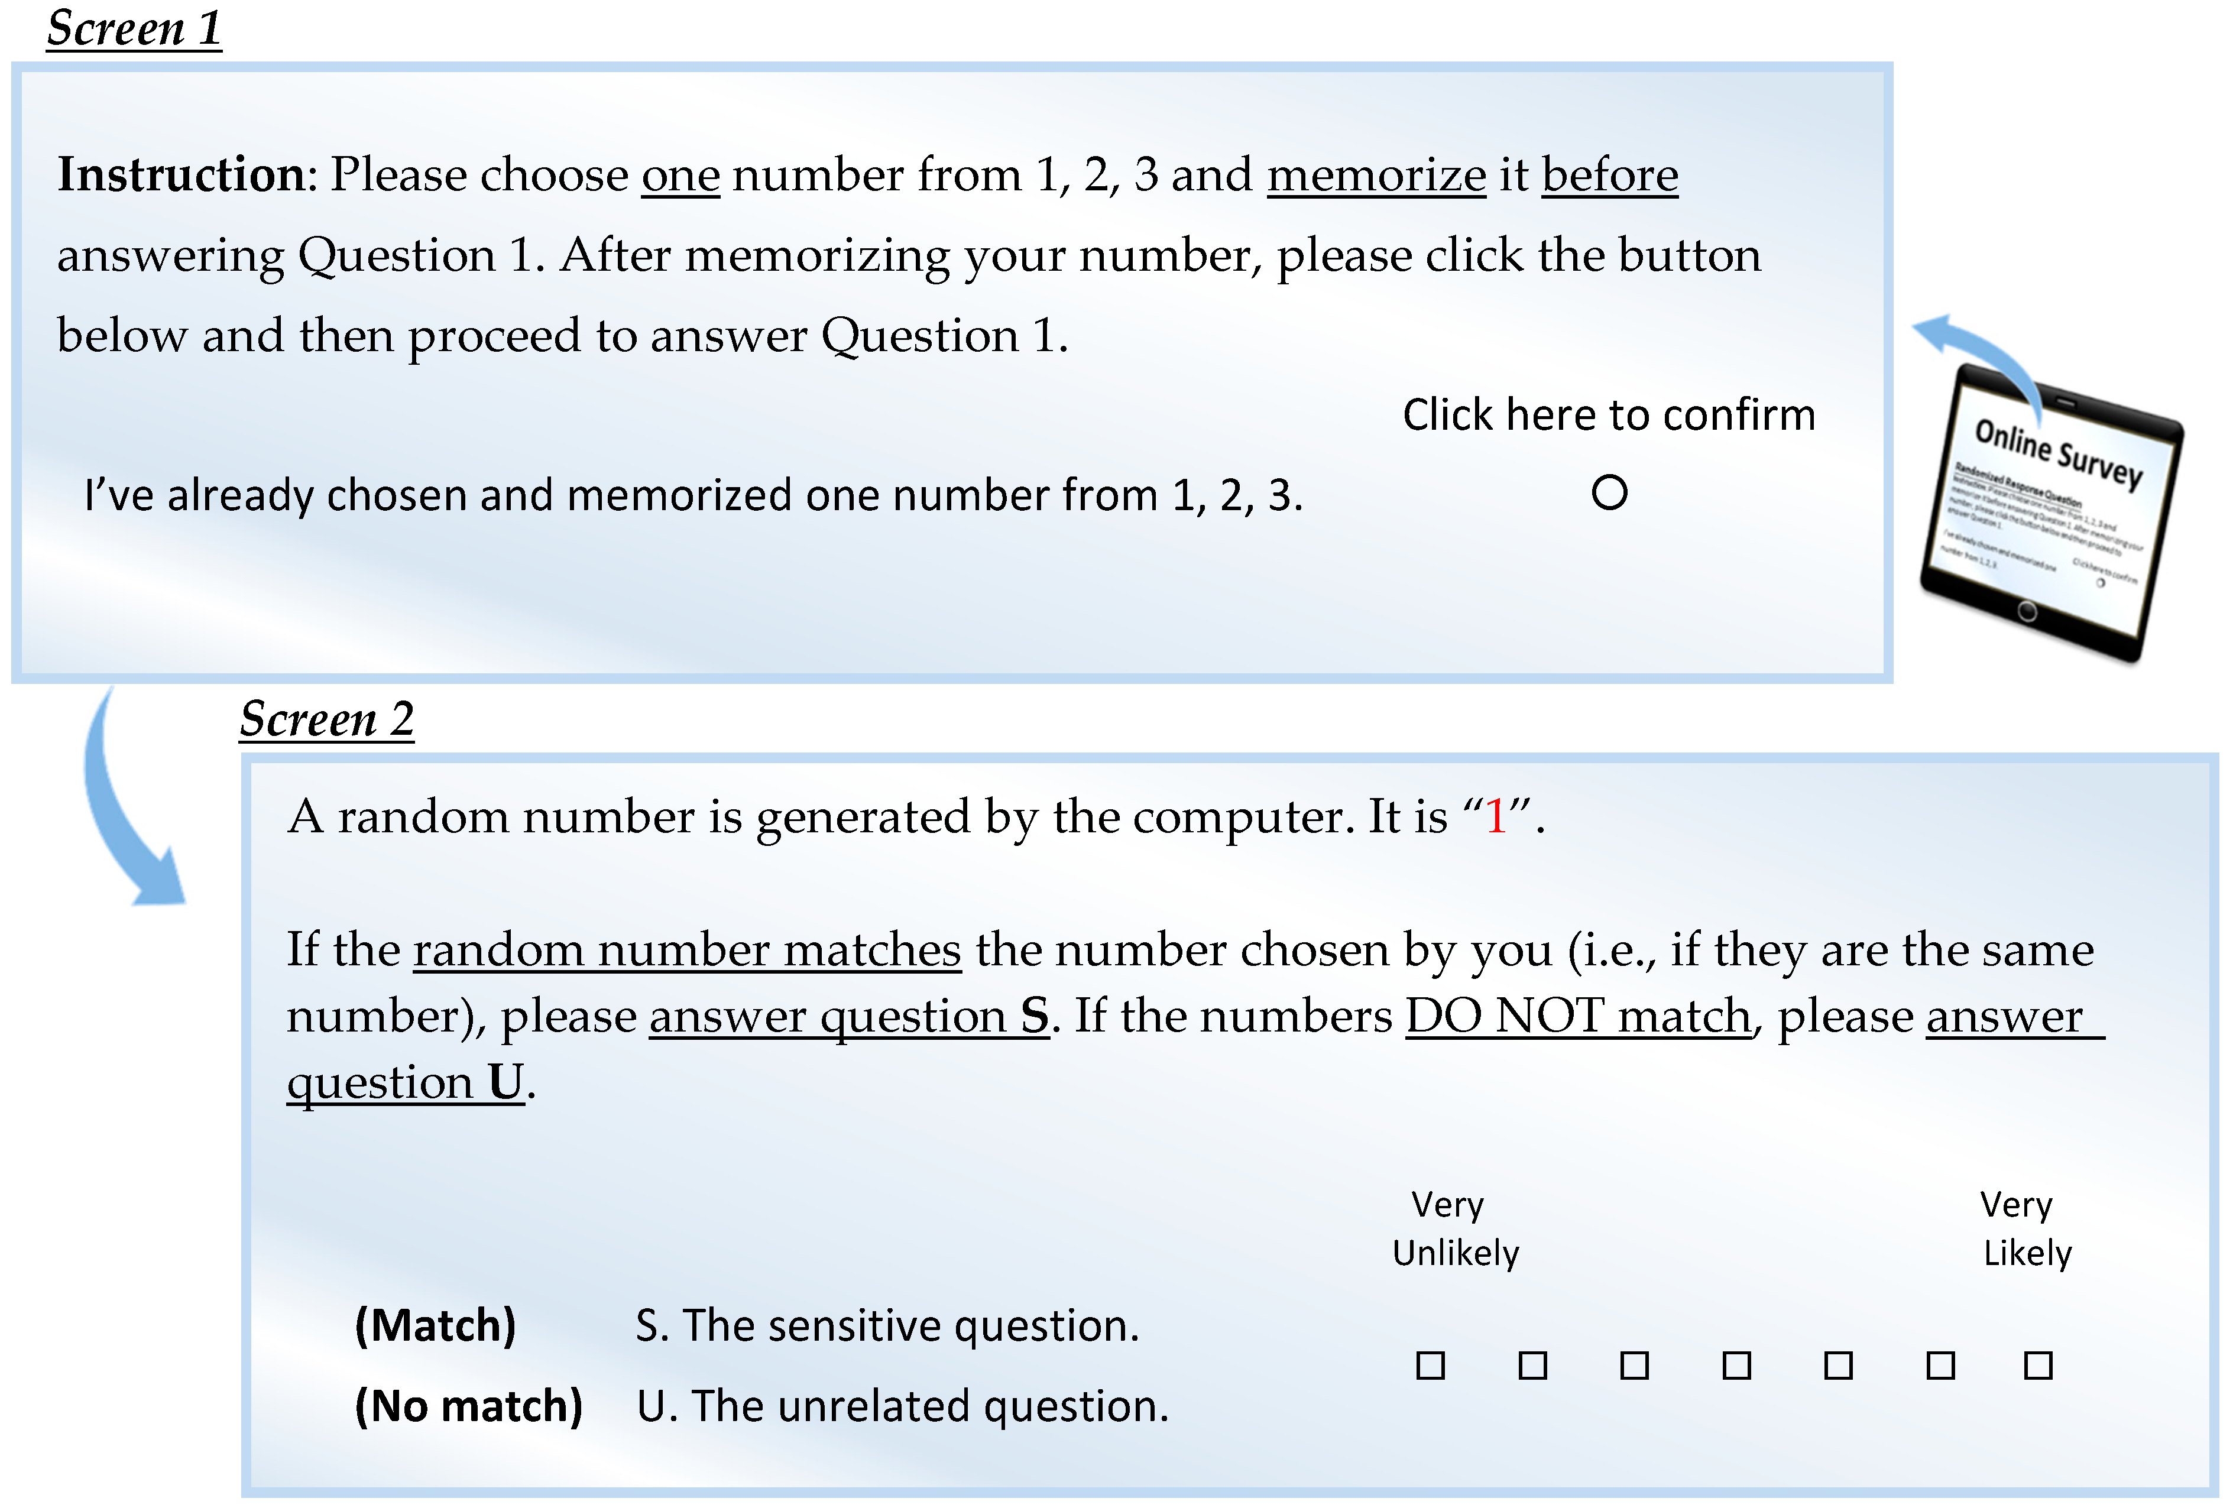This screenshot has height=1508, width=2233.
Task: Check the middle (fourth) likelihood scale box
Action: (1736, 1365)
